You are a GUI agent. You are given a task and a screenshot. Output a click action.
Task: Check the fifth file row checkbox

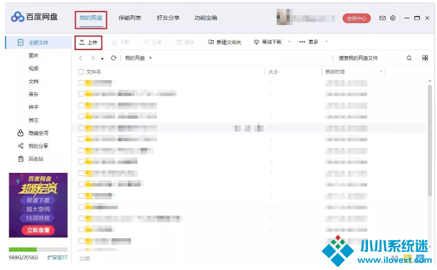(x=81, y=128)
